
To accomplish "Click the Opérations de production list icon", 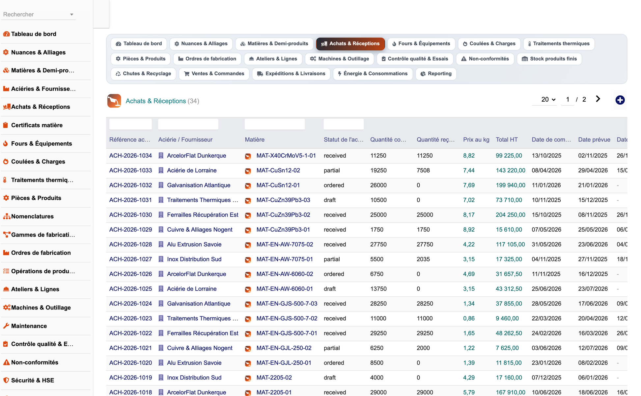I will coord(6,271).
